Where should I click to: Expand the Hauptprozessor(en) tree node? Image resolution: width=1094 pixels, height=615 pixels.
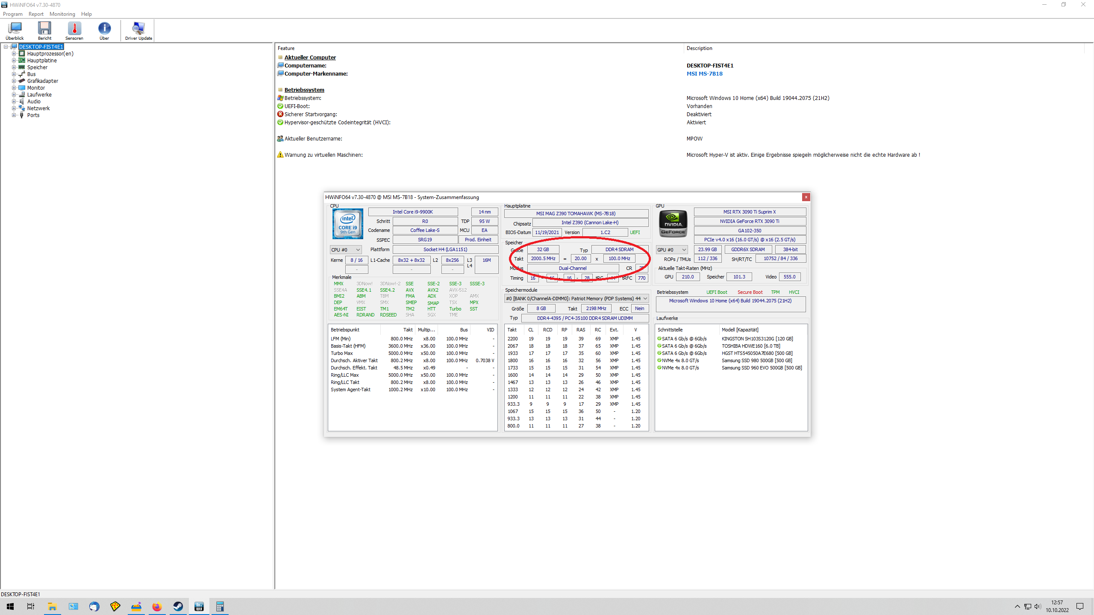coord(14,53)
